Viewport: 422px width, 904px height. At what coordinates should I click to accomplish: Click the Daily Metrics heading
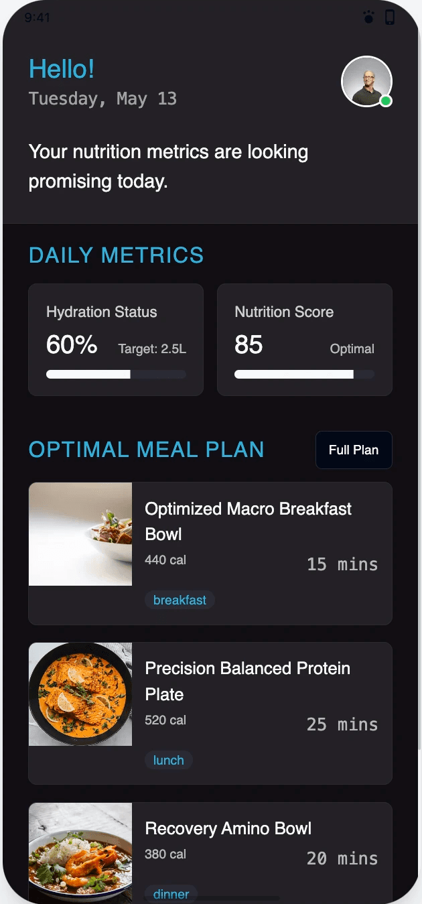point(117,255)
